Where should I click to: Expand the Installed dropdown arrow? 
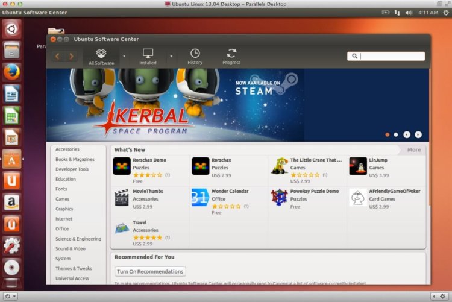[171, 56]
